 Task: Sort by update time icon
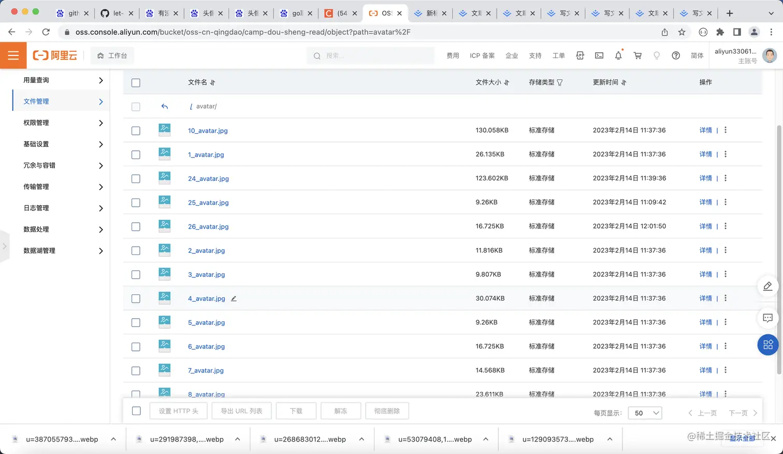[x=624, y=82]
